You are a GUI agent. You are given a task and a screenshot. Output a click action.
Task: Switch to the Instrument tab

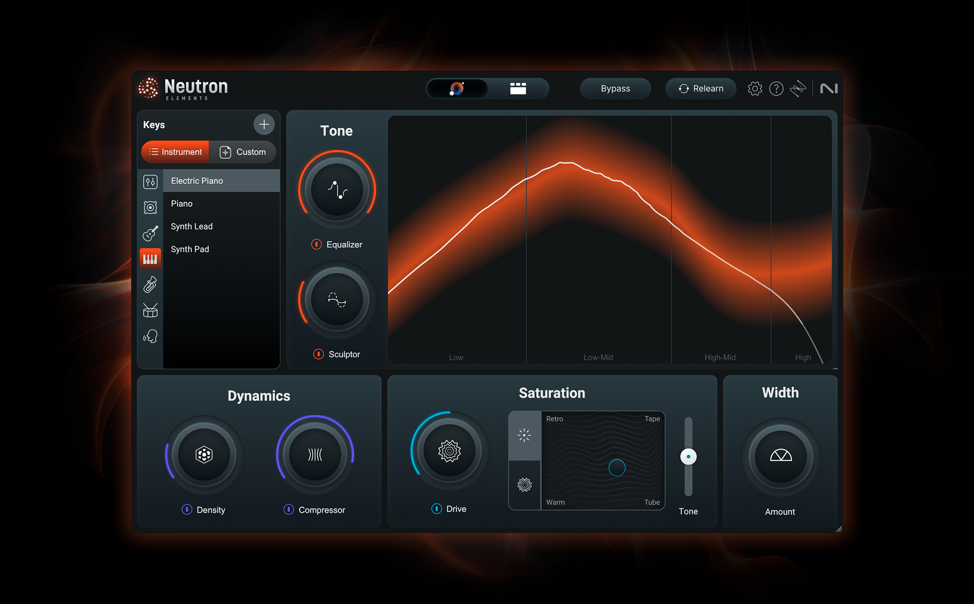click(x=175, y=152)
